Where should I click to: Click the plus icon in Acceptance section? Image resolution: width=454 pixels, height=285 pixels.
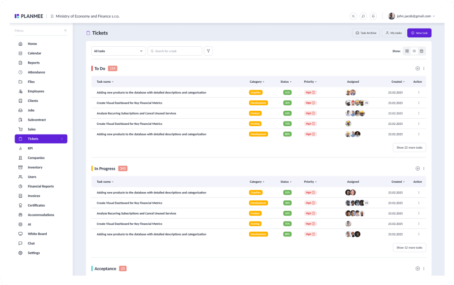click(417, 269)
